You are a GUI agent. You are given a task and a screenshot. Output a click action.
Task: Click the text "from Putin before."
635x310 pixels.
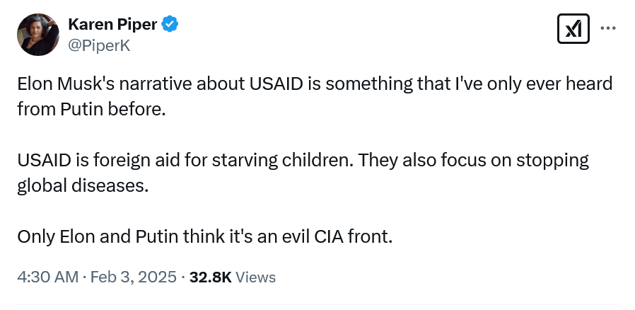click(x=91, y=110)
